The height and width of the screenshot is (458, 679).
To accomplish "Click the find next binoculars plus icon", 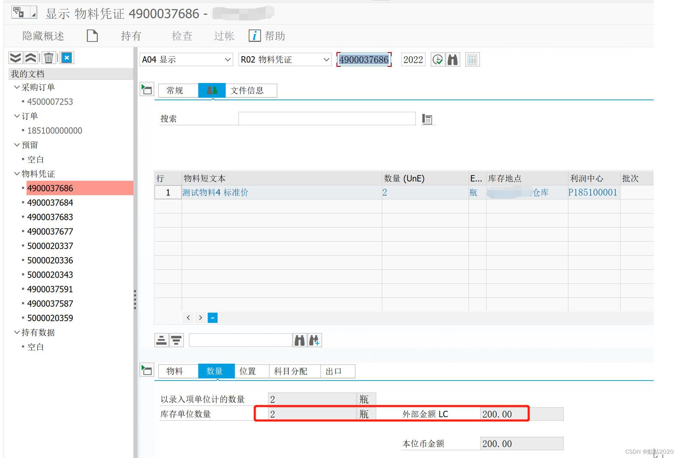I will (315, 340).
